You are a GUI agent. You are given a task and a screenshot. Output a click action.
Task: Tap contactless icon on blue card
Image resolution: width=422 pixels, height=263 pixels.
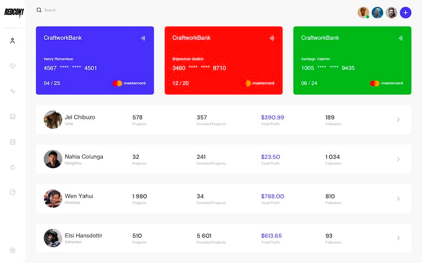pos(143,38)
